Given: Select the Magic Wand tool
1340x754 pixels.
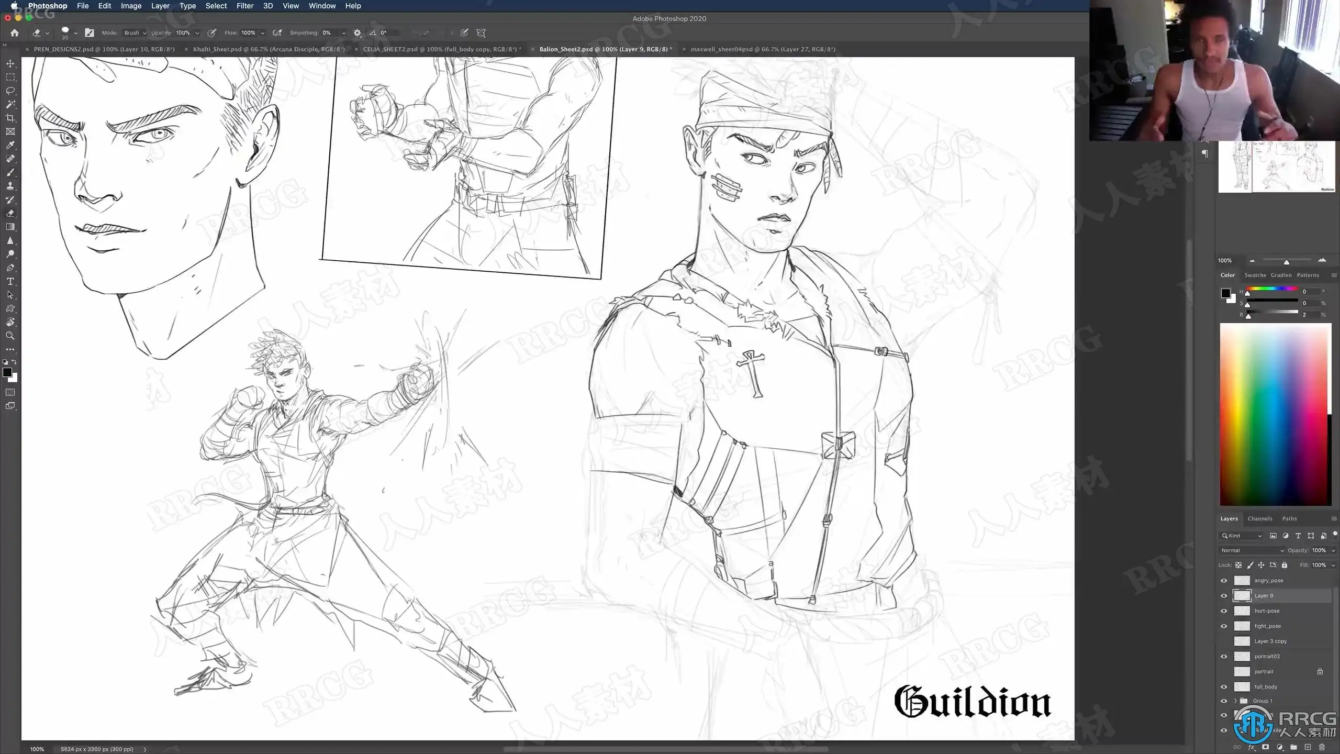Looking at the screenshot, I should (x=10, y=104).
